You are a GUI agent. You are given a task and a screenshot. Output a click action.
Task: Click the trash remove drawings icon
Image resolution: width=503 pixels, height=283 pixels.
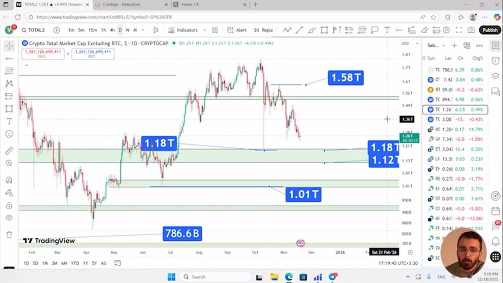pyautogui.click(x=9, y=234)
